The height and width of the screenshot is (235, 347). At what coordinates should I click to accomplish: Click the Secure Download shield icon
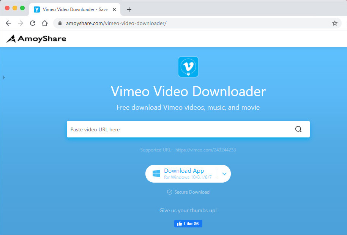[170, 192]
